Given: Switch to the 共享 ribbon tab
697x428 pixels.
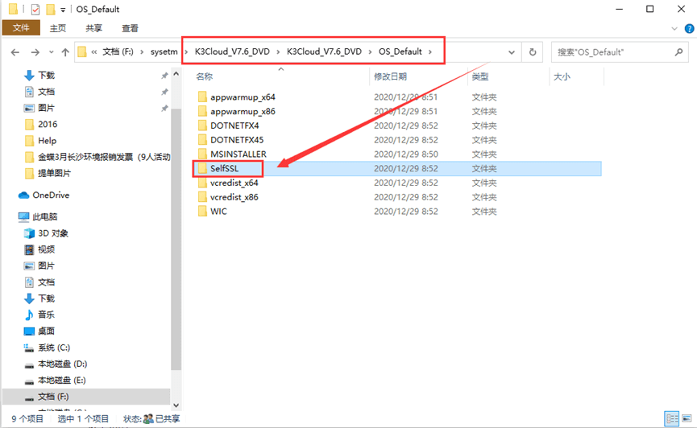Looking at the screenshot, I should (93, 28).
